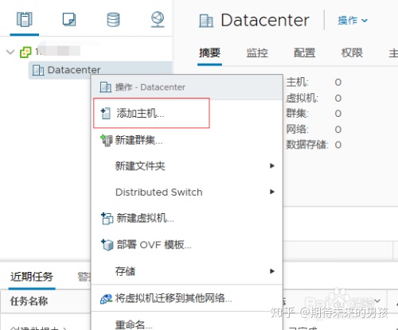Switch to the 权限 tab
The height and width of the screenshot is (330, 398).
[352, 52]
